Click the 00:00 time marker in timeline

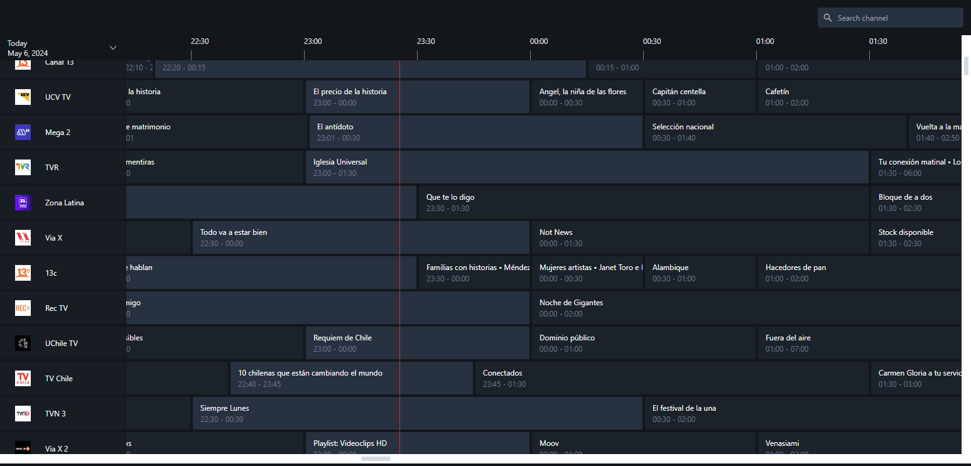[x=539, y=41]
